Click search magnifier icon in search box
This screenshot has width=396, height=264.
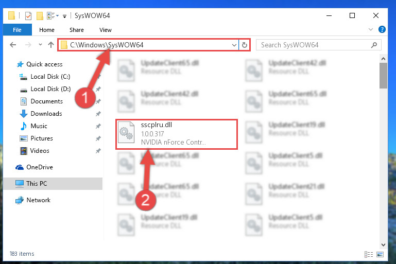[x=374, y=45]
